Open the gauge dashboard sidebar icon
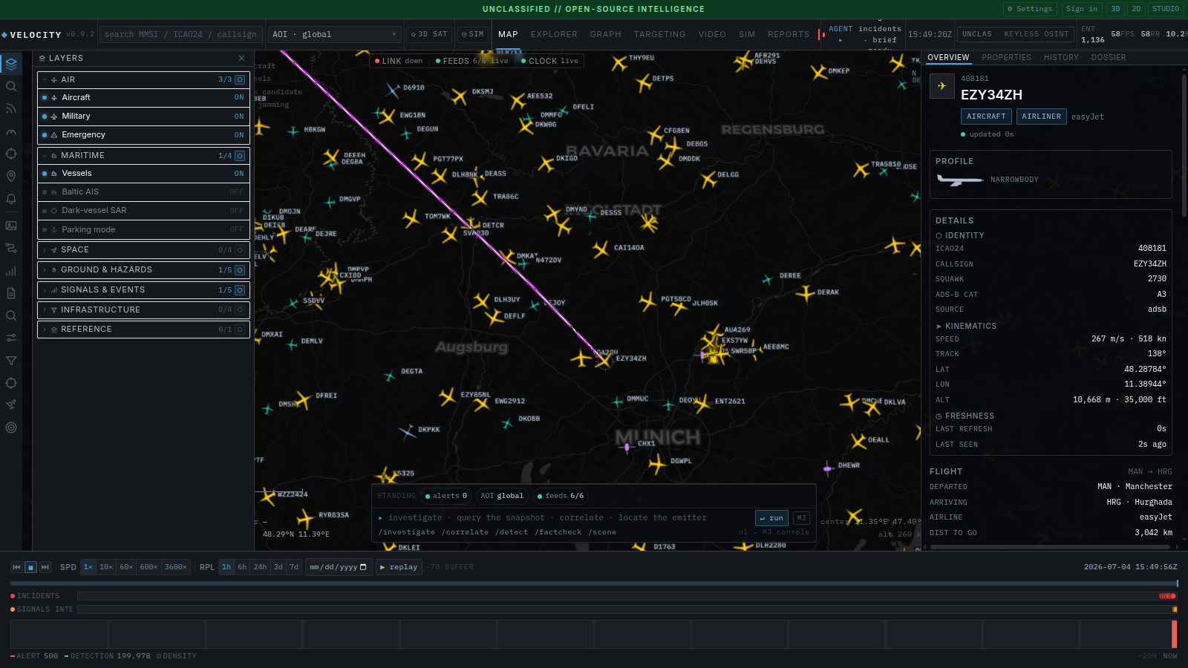This screenshot has width=1188, height=668. 11,132
